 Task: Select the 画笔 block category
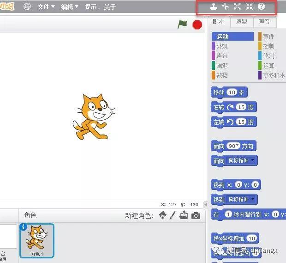220,66
